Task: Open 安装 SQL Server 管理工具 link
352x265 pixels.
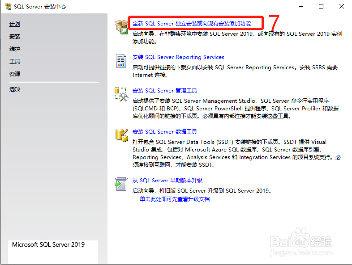Action: 164,91
